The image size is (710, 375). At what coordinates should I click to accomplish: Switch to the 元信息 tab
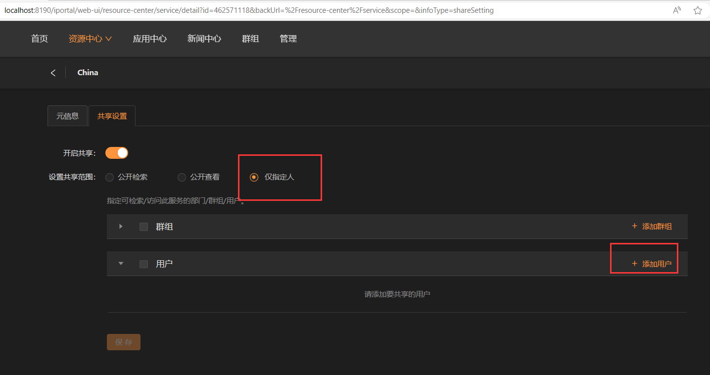(x=67, y=116)
